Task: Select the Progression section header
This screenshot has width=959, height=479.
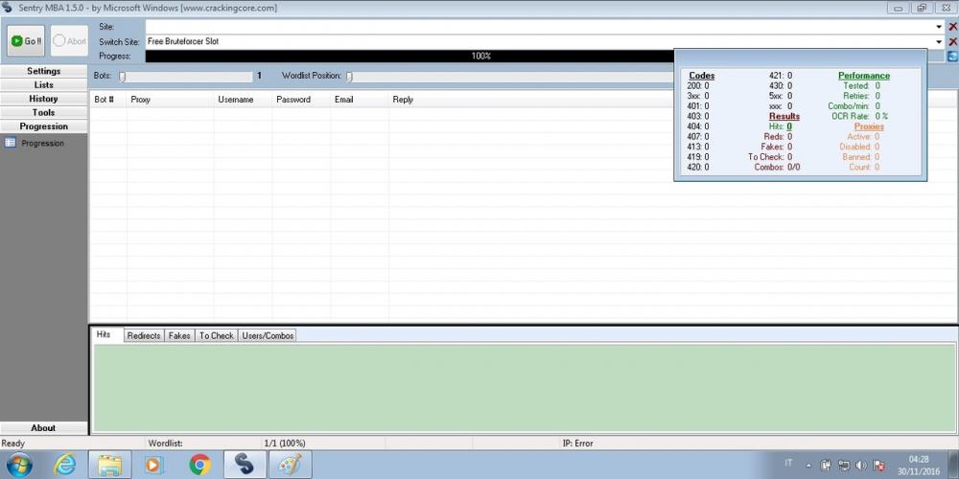Action: click(44, 126)
